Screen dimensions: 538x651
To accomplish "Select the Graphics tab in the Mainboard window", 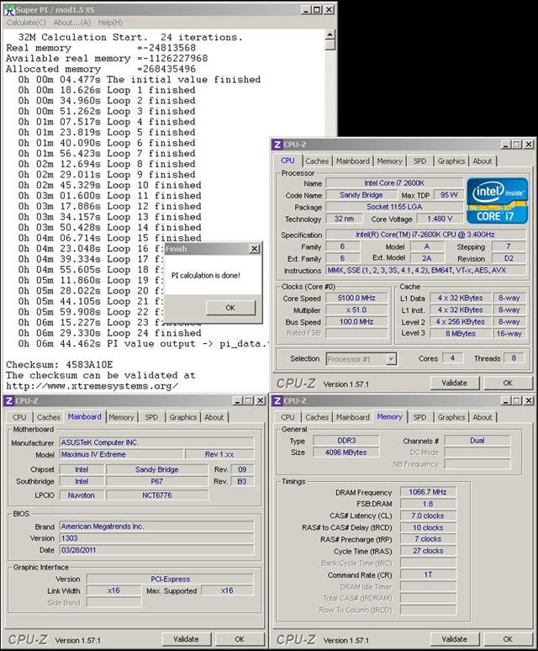I will pos(183,417).
